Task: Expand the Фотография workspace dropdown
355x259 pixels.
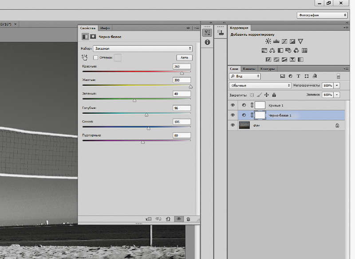Action: (x=322, y=15)
